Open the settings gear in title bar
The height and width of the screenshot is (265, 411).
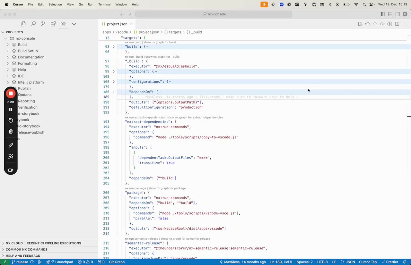point(405,14)
